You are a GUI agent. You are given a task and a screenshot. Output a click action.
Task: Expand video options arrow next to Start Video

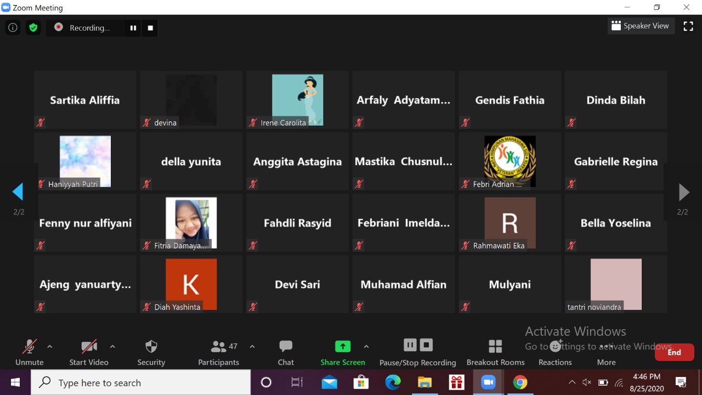(x=112, y=347)
